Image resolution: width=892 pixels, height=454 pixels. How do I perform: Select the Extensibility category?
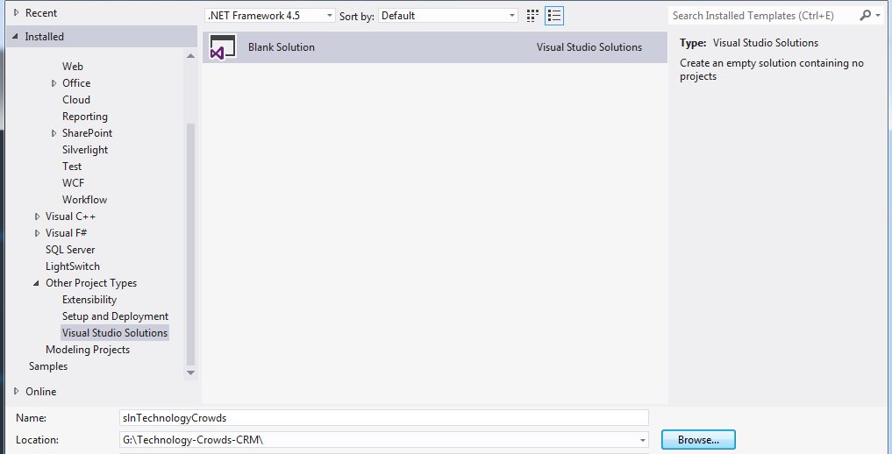click(x=89, y=300)
